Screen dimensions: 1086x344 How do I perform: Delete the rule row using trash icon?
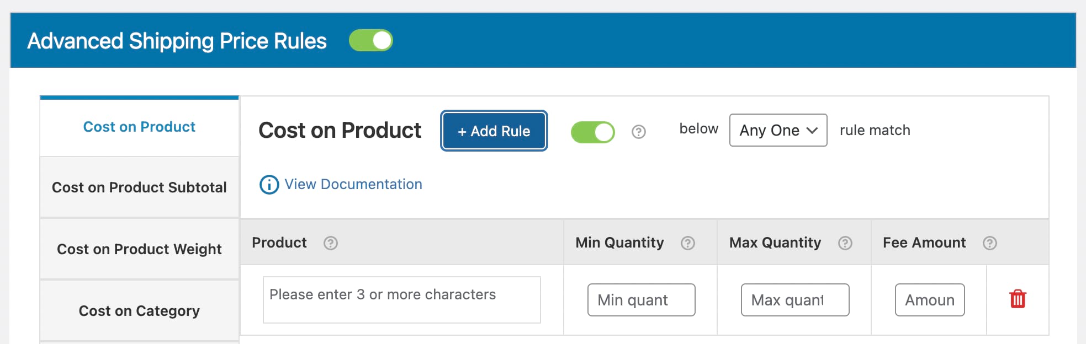pyautogui.click(x=1019, y=299)
